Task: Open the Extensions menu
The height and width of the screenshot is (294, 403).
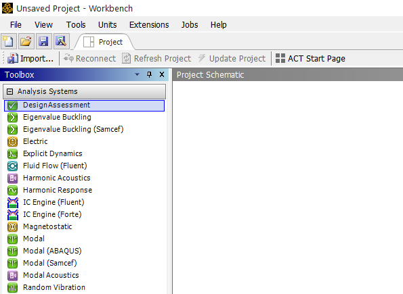Action: (x=149, y=24)
